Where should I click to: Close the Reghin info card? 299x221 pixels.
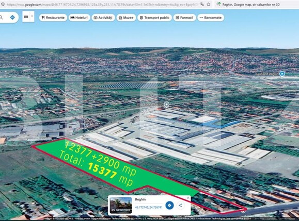point(188,198)
